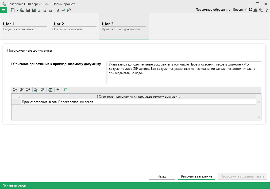Image resolution: width=270 pixels, height=189 pixels.
Task: Click the folder with dots icon in the table toolbar
Action: click(x=58, y=90)
